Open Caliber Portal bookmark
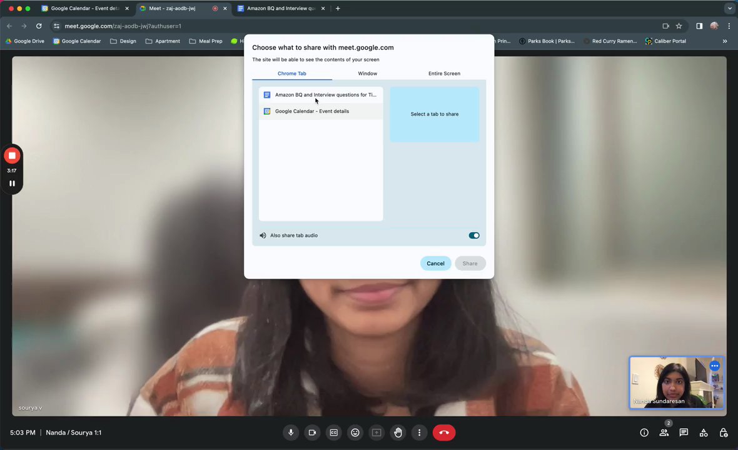Image resolution: width=738 pixels, height=450 pixels. tap(665, 41)
